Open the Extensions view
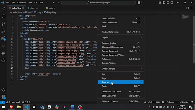This screenshot has width=195, height=110. (3, 38)
